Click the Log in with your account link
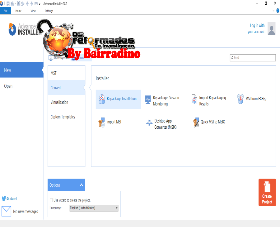Viewport: 280px width, 227px height. [256, 29]
